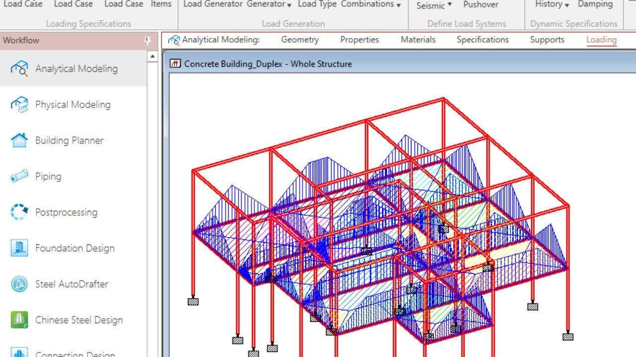The height and width of the screenshot is (357, 636).
Task: Open the Chinese Steel Design workflow
Action: click(74, 320)
